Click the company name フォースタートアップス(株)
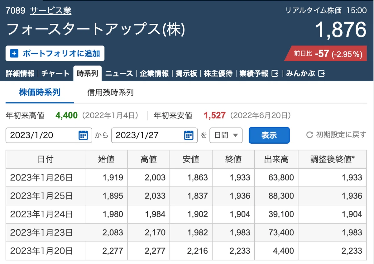 tap(96, 30)
